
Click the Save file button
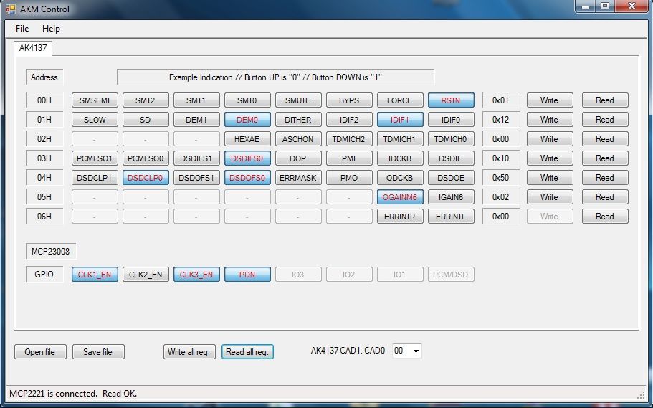click(98, 352)
